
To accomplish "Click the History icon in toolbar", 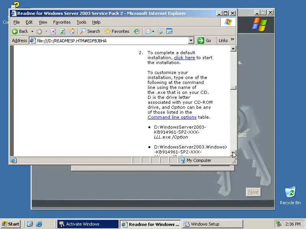I will [137, 31].
